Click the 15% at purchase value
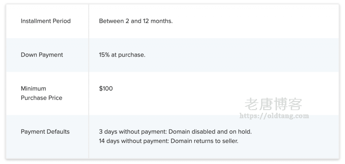This screenshot has width=345, height=164. coord(122,55)
